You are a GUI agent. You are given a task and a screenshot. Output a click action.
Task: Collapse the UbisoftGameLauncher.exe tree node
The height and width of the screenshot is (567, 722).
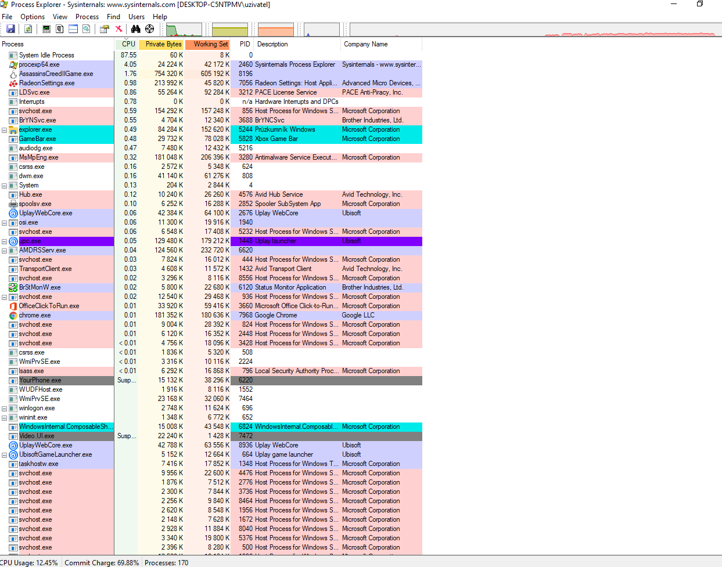click(x=4, y=455)
